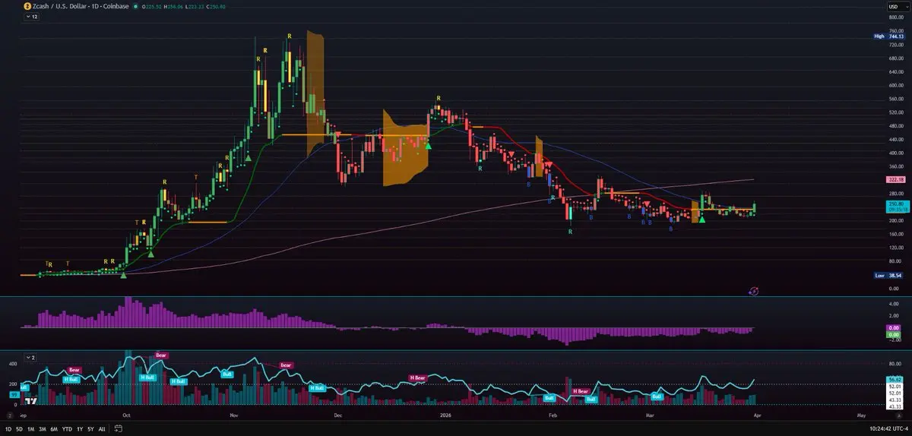Click the 400 label on left oscillator scale
The width and height of the screenshot is (912, 436).
(x=12, y=365)
